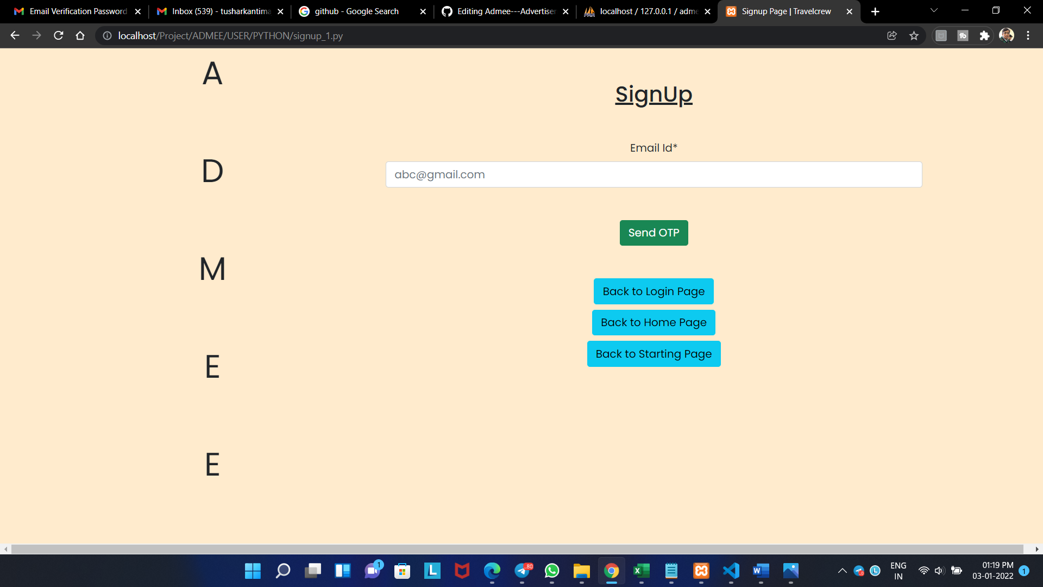
Task: Bookmark this page with star icon
Action: coord(914,36)
